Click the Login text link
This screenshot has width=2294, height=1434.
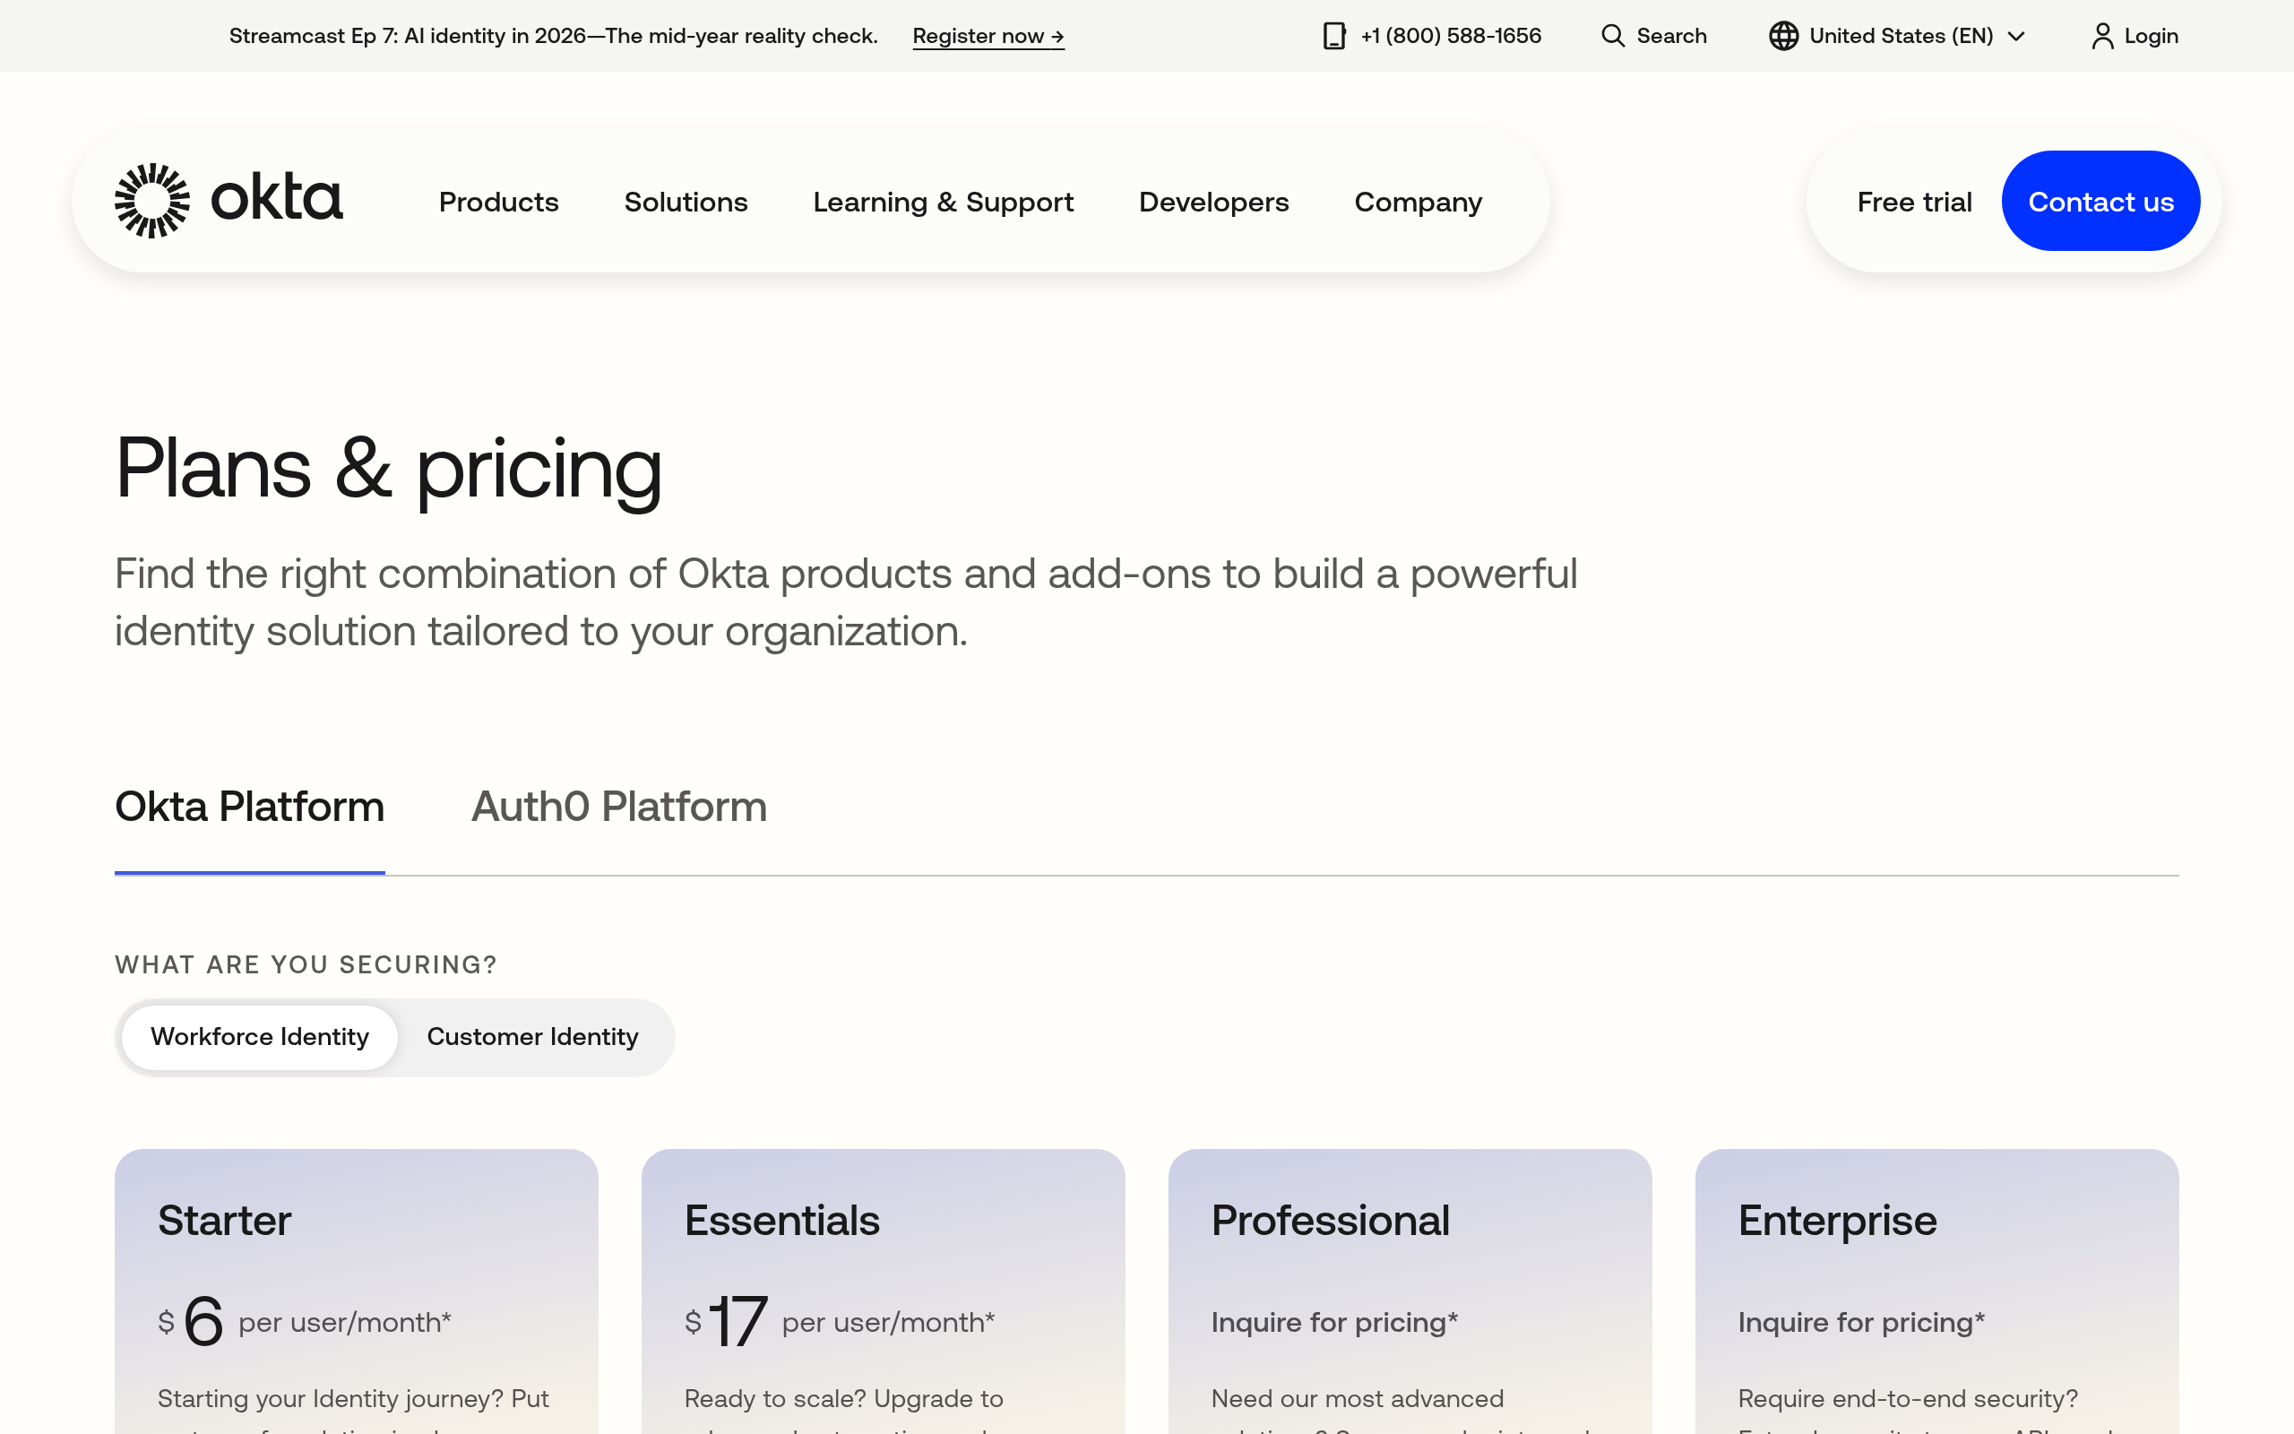point(2151,36)
